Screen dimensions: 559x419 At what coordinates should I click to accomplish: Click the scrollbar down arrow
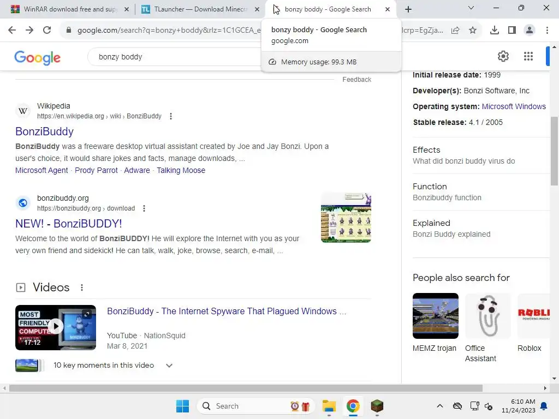(x=554, y=379)
